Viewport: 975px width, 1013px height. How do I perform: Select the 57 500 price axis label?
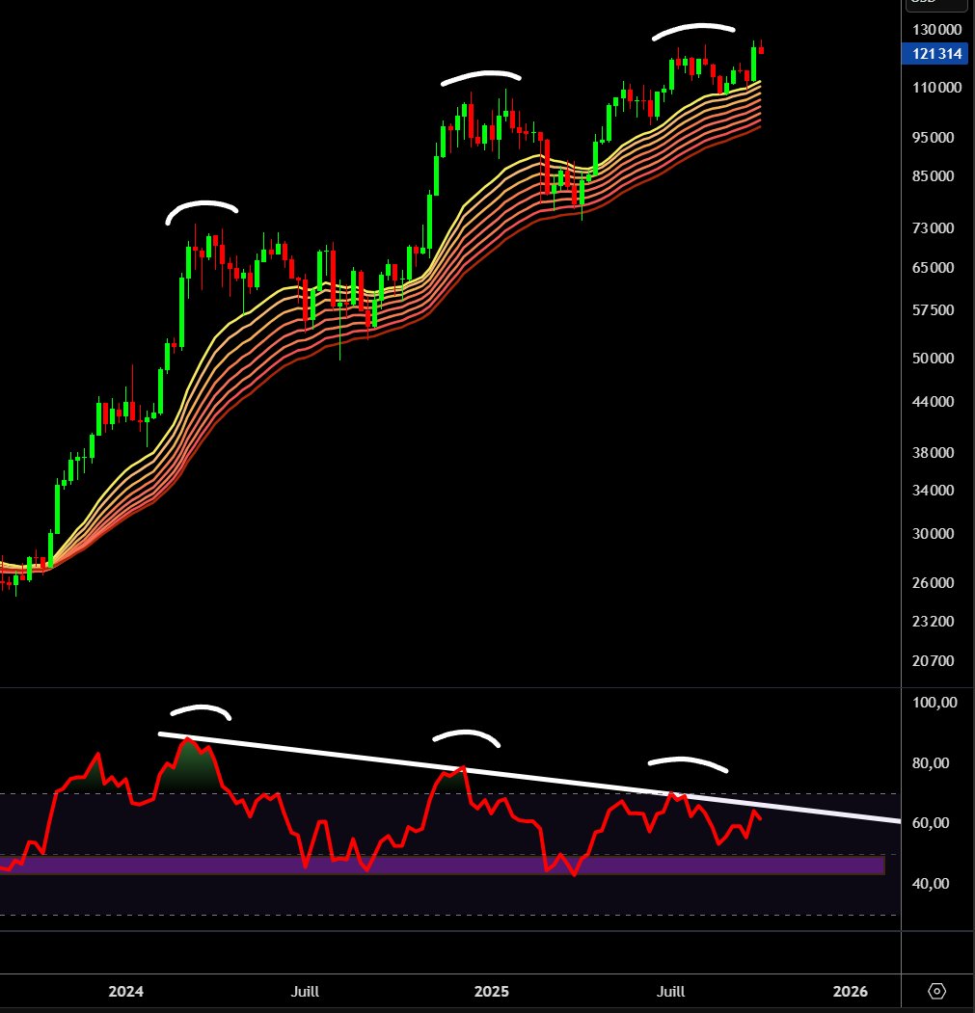[933, 310]
